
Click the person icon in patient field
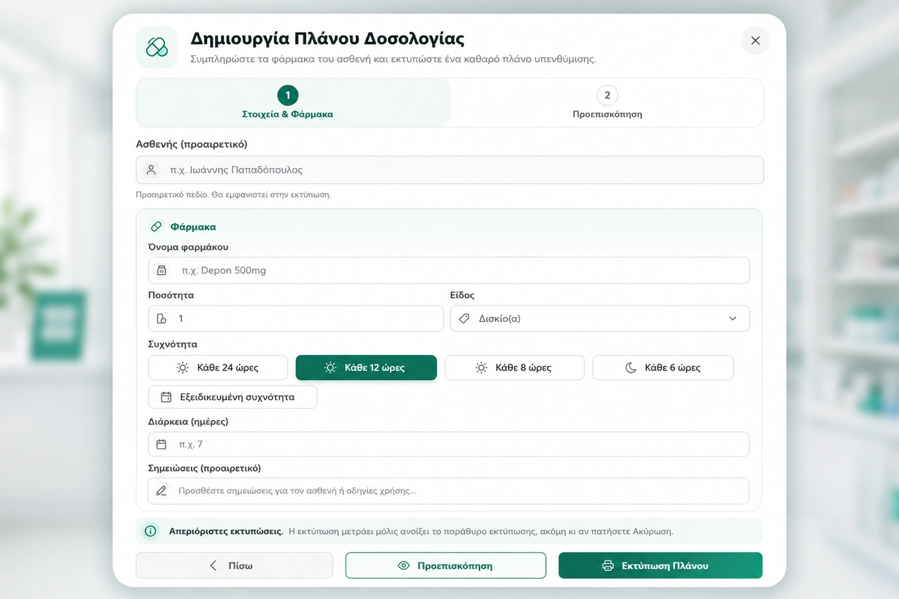click(x=151, y=170)
